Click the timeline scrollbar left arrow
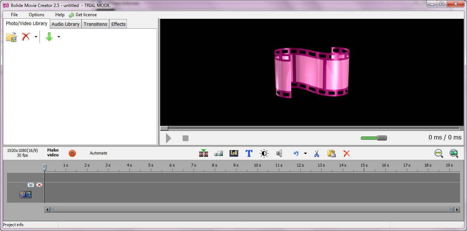The image size is (467, 231). click(x=47, y=210)
